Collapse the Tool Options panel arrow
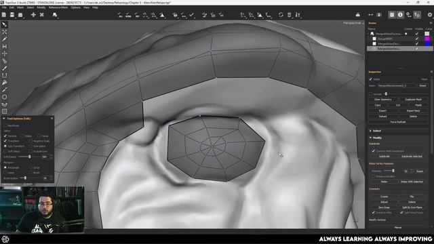The height and width of the screenshot is (244, 434). (4, 119)
